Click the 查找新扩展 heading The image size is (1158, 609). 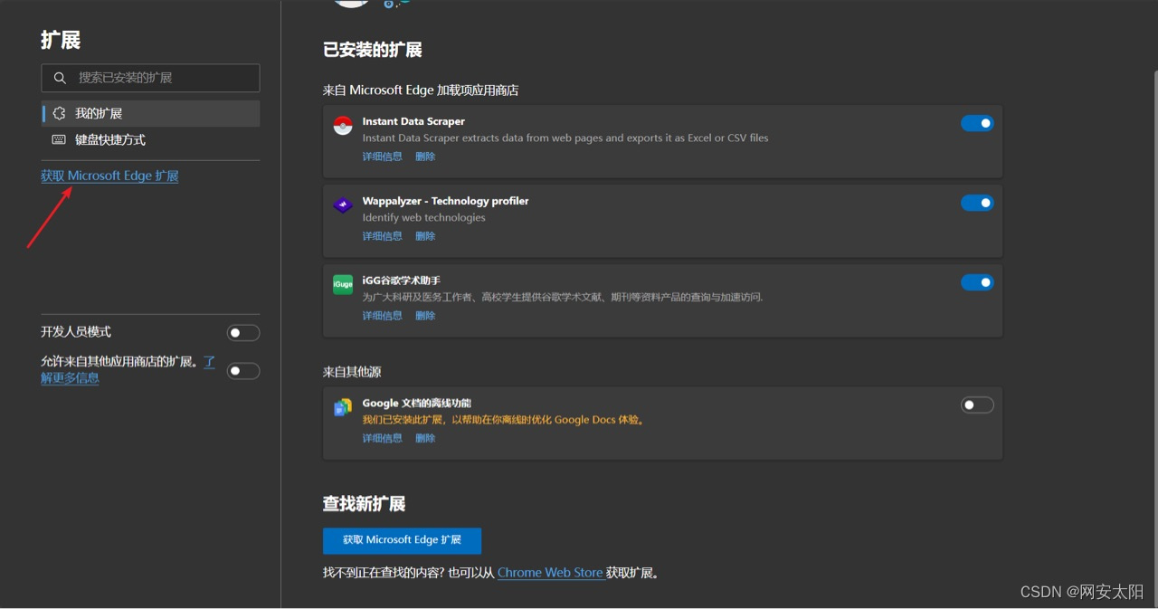[x=364, y=504]
